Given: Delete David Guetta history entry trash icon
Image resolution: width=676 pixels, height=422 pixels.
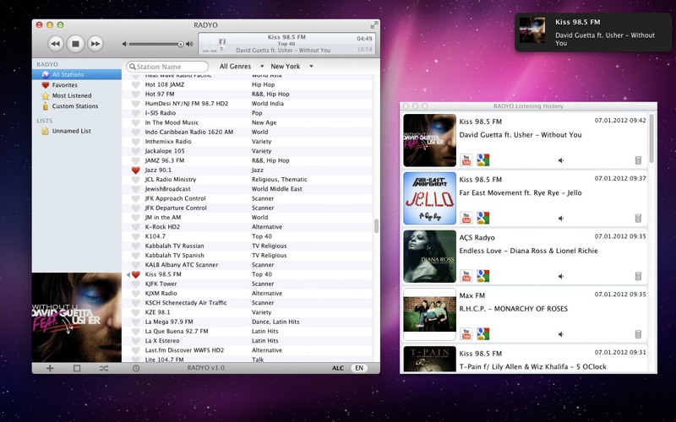Looking at the screenshot, I should point(638,160).
